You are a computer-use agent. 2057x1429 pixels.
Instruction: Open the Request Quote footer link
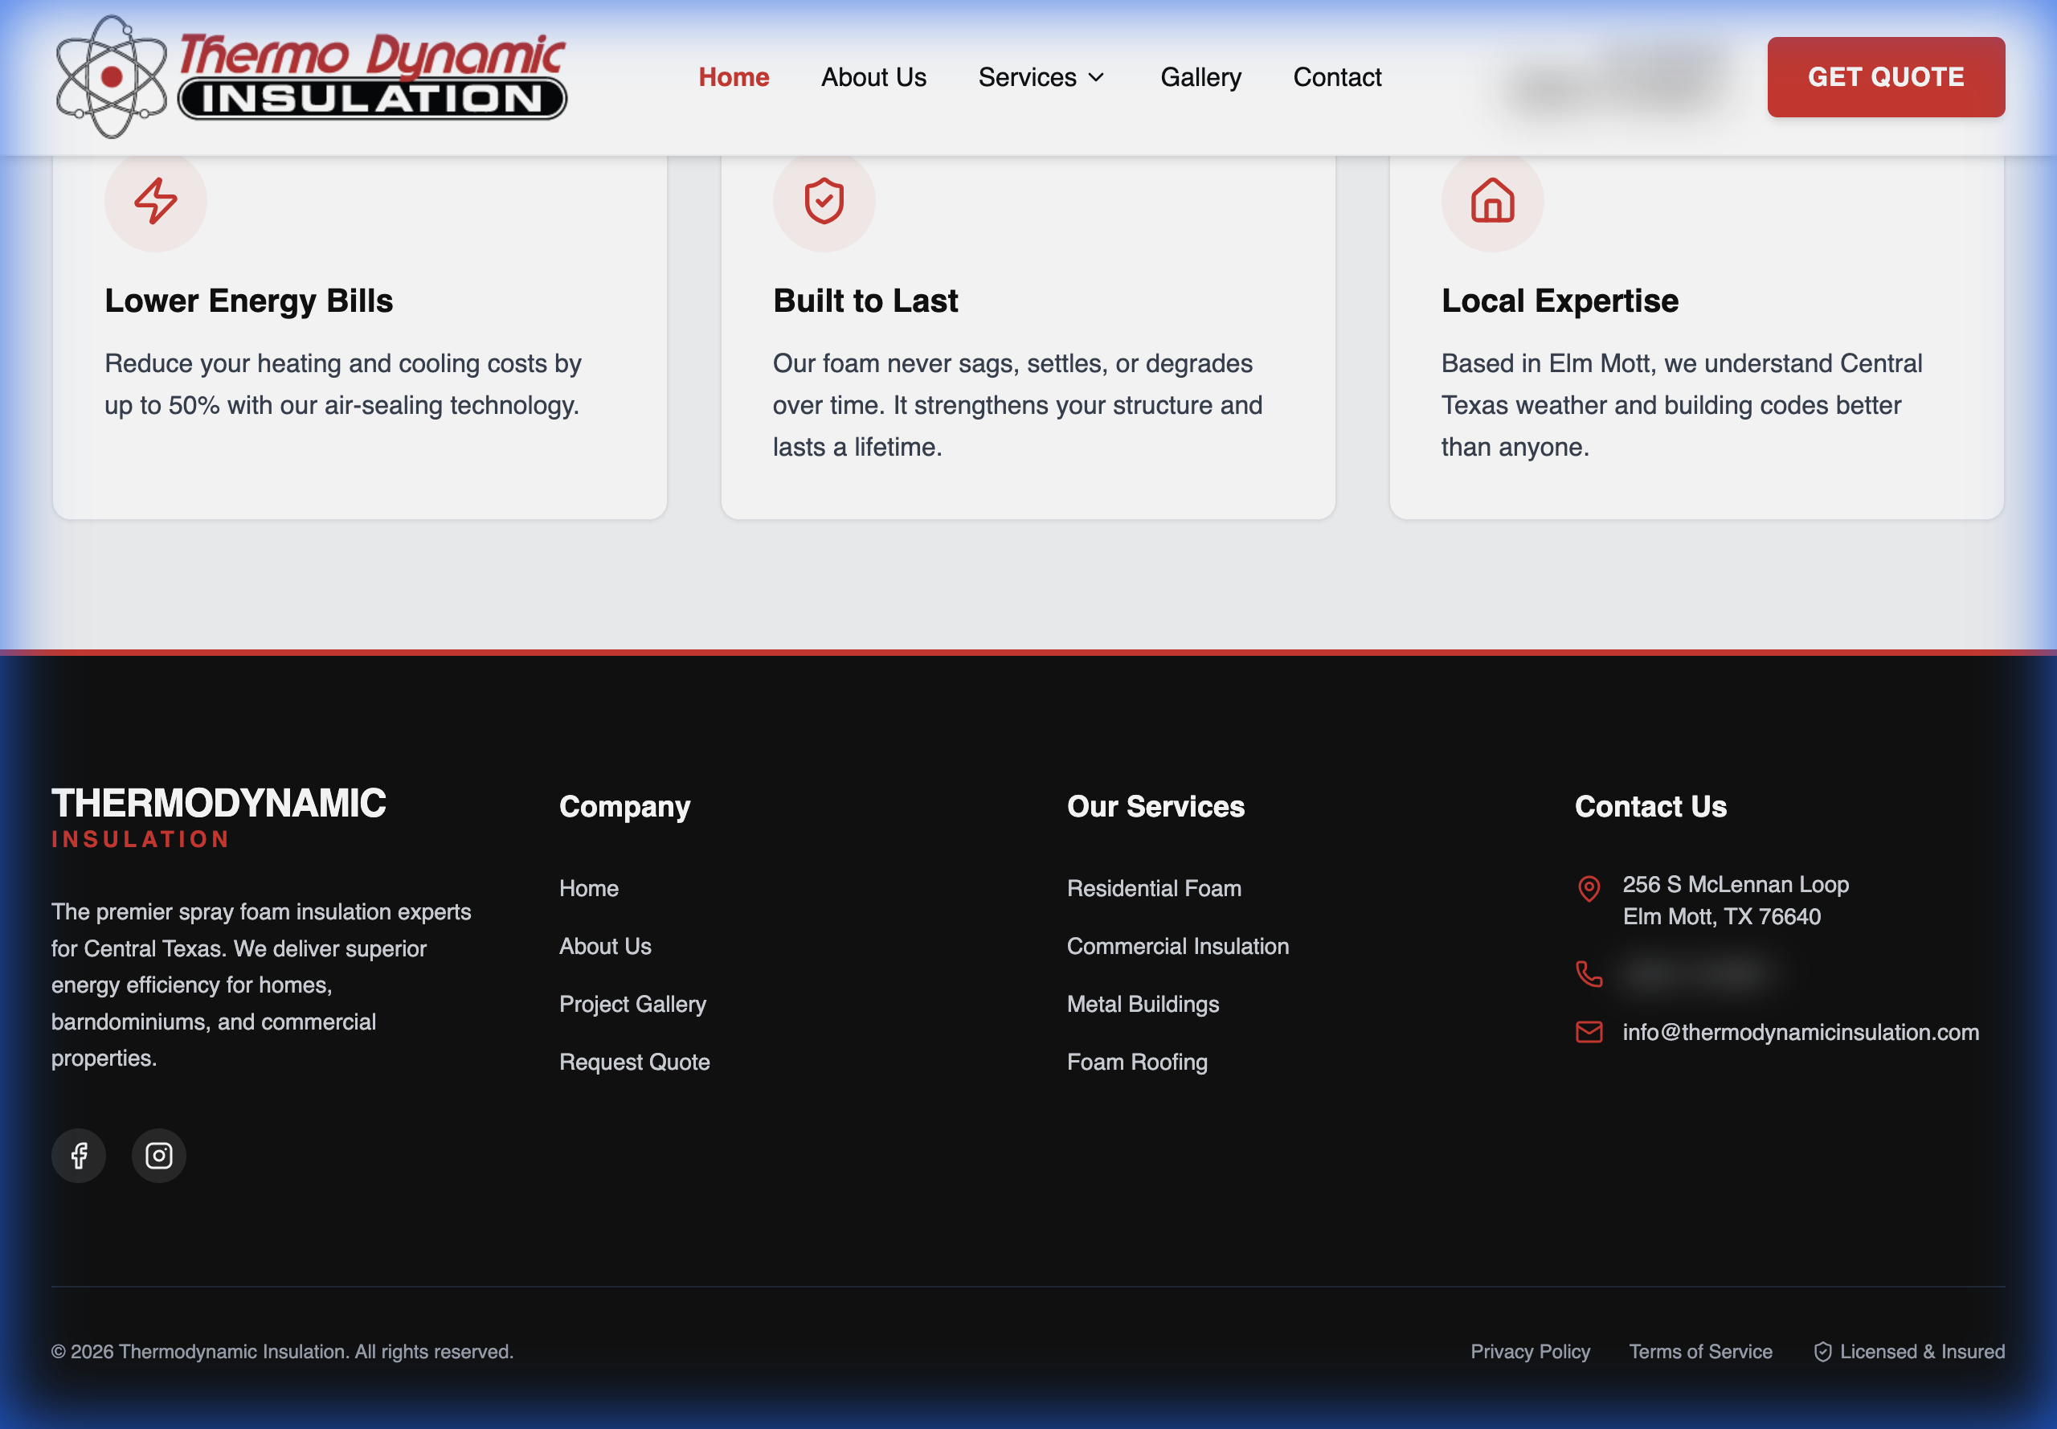pos(635,1062)
